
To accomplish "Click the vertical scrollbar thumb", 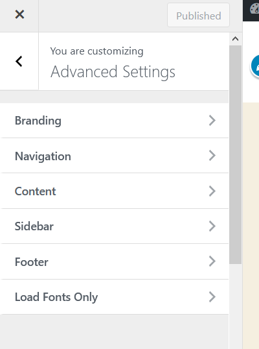I will (235, 154).
